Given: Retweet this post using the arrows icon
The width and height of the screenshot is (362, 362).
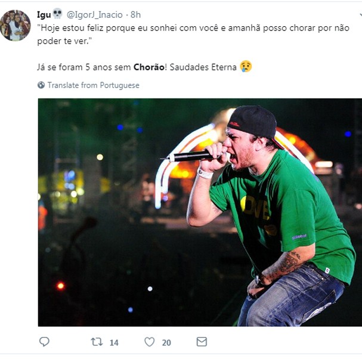Looking at the screenshot, I should tap(97, 342).
